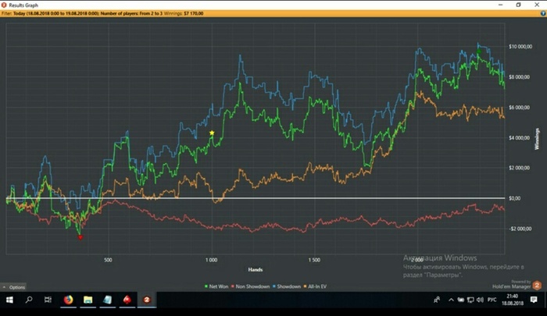Open the notepad app on taskbar

tap(108, 300)
